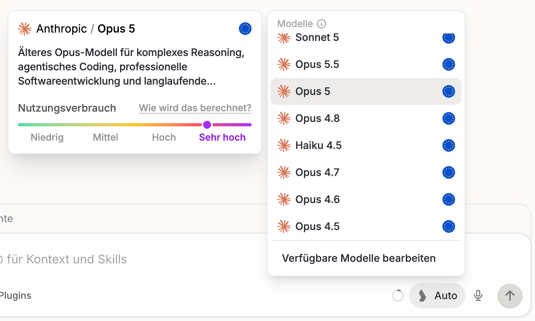Click the Anthropic starburst icon beside Haiku 4.5
The image size is (535, 321).
(x=284, y=145)
